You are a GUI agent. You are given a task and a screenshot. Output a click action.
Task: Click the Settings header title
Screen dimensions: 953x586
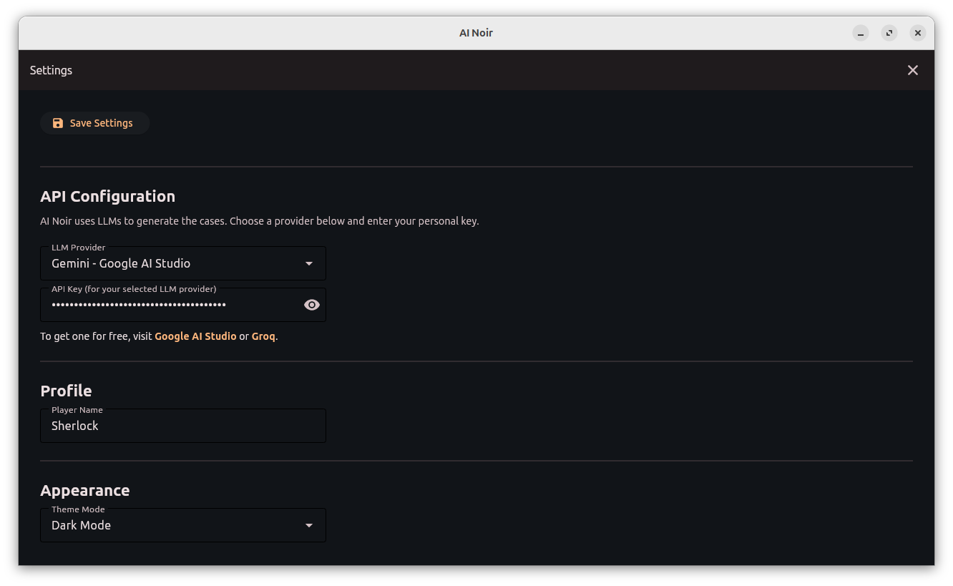[51, 70]
